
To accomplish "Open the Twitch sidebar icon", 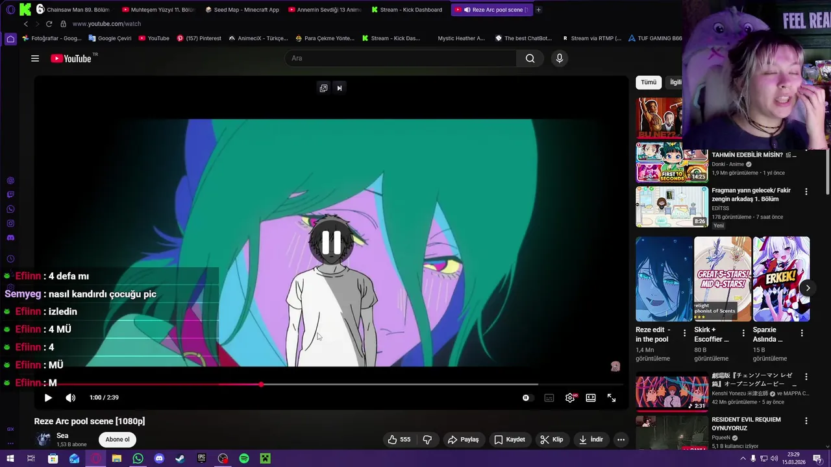I will (x=10, y=195).
